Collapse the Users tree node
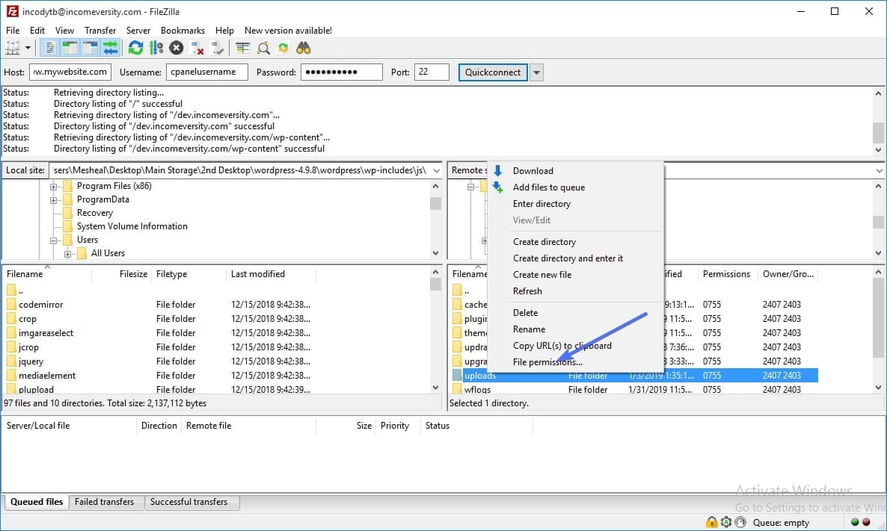887x531 pixels. (x=53, y=240)
